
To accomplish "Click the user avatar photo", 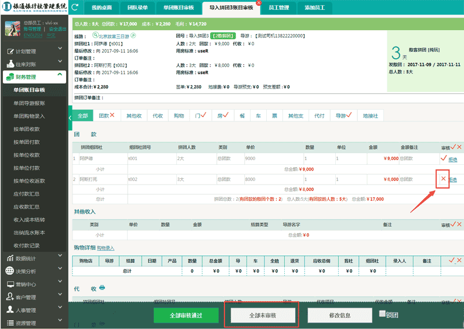I will (x=13, y=28).
